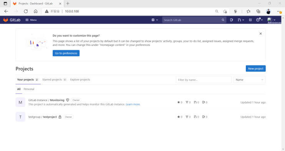Switch to the Starred projects tab
The width and height of the screenshot is (285, 151).
point(54,80)
